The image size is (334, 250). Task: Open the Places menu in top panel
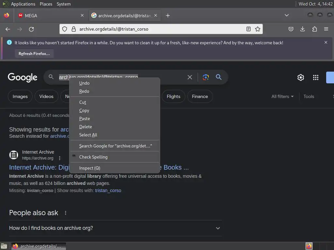tap(46, 4)
